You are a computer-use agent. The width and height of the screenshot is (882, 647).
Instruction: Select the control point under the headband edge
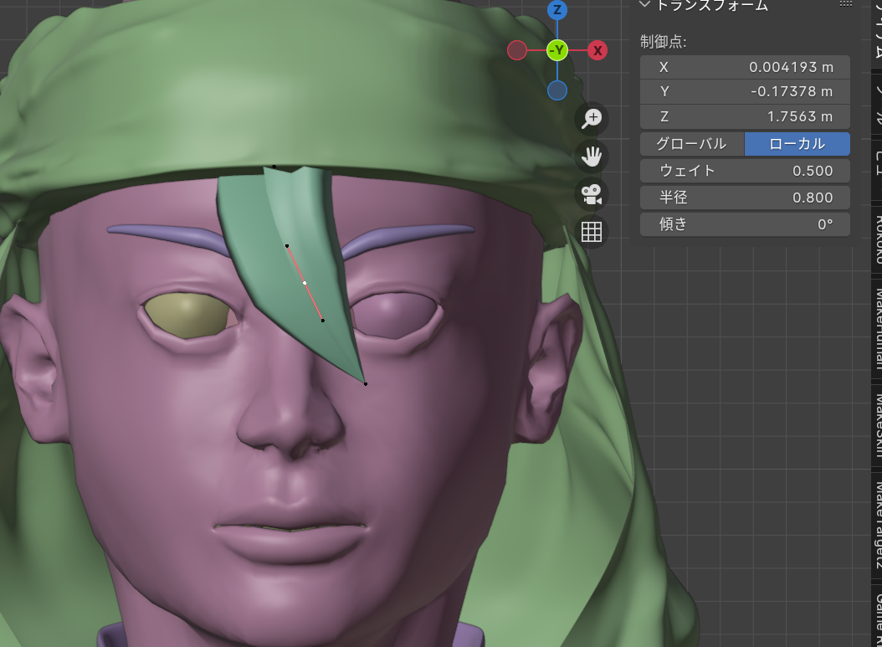274,167
